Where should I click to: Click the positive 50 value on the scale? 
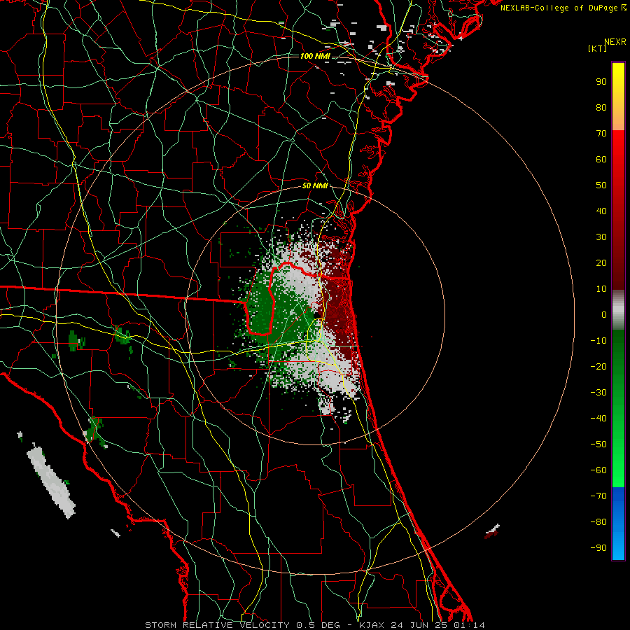click(x=601, y=185)
